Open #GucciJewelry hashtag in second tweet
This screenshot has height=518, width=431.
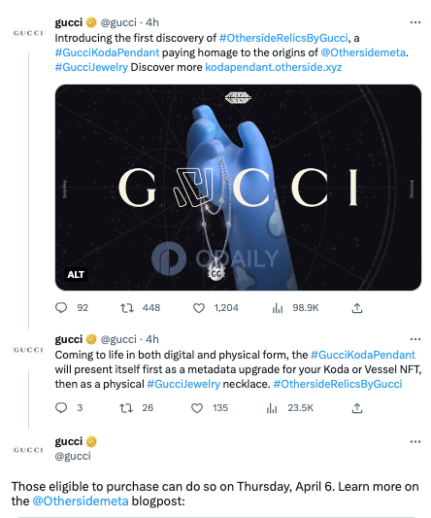click(183, 384)
